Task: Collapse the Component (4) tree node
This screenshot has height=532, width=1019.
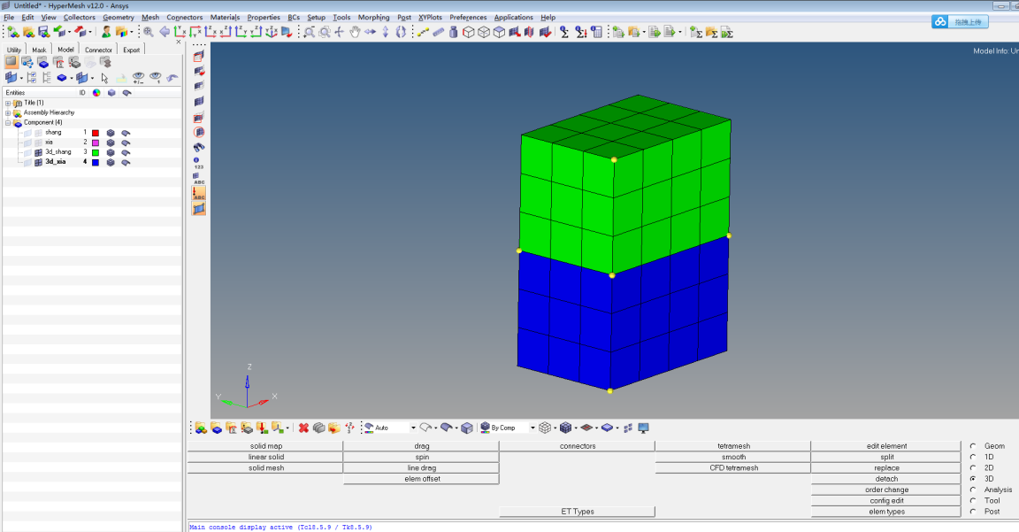Action: coord(8,122)
